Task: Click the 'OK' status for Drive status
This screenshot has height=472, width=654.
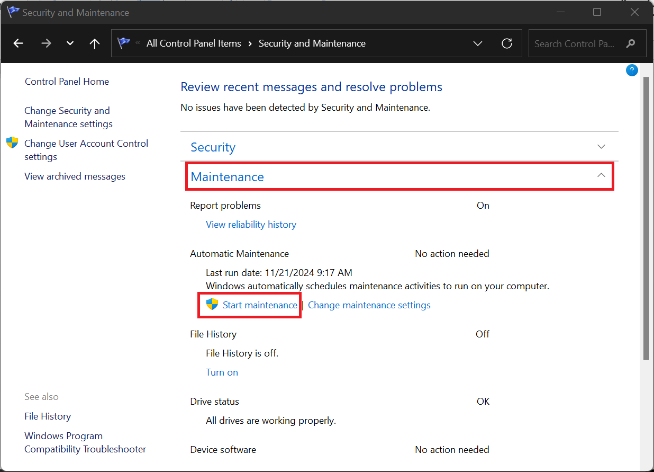Action: click(x=483, y=402)
